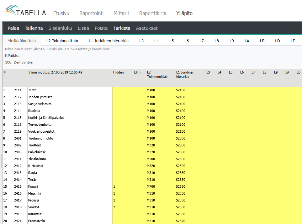Click Lisää to add a row
This screenshot has height=224, width=302.
(83, 28)
